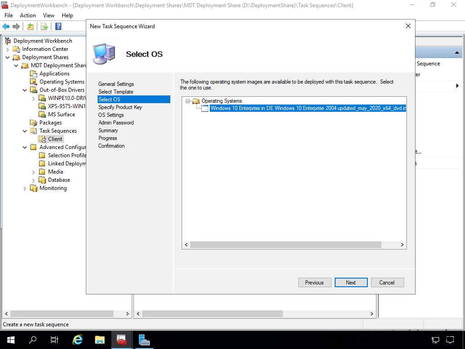Go to the OS Settings wizard step
Screen dimensions: 465x349
(111, 115)
